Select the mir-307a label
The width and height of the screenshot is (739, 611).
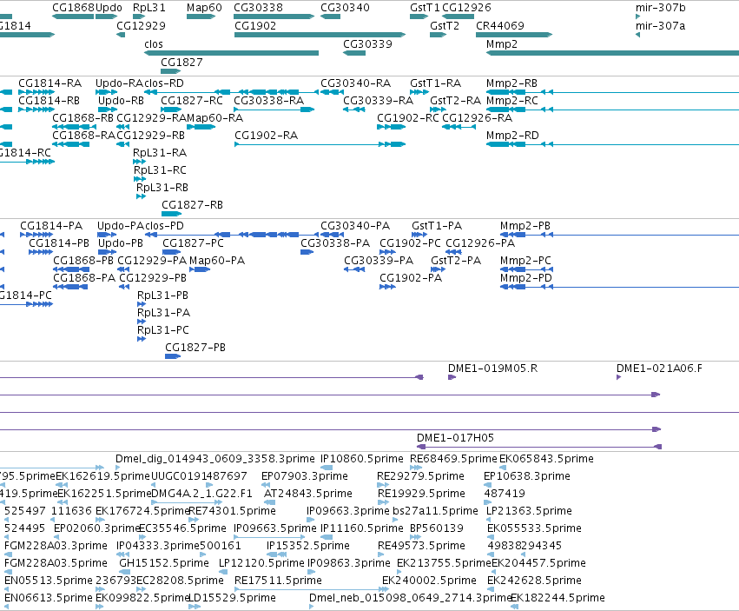tap(660, 25)
